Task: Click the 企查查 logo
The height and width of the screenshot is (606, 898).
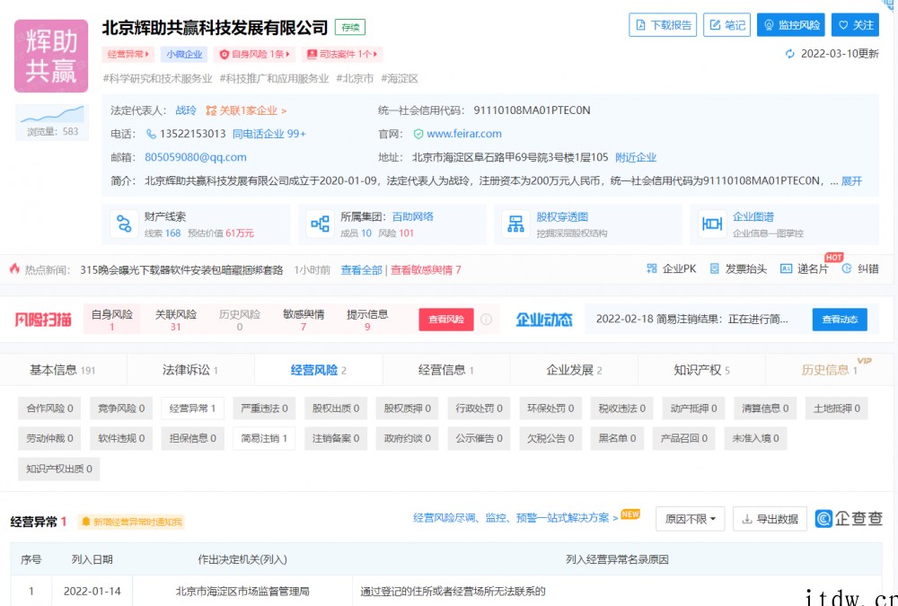Action: point(849,518)
